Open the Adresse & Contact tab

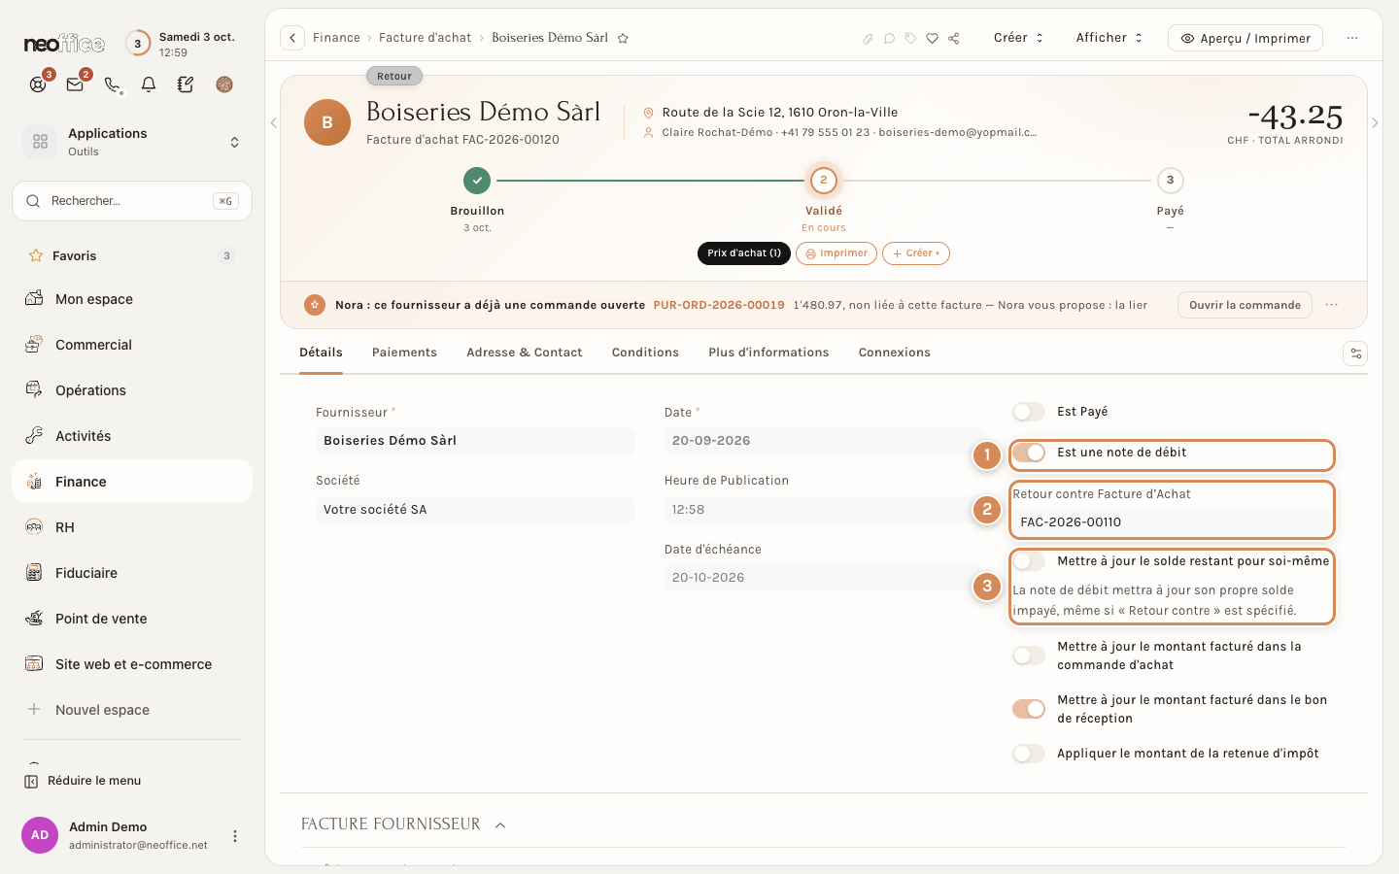525,353
